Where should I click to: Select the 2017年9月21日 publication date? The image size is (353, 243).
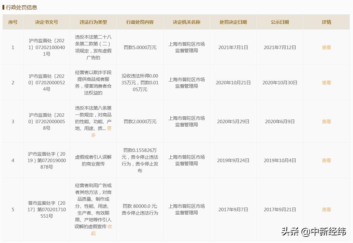click(x=280, y=209)
